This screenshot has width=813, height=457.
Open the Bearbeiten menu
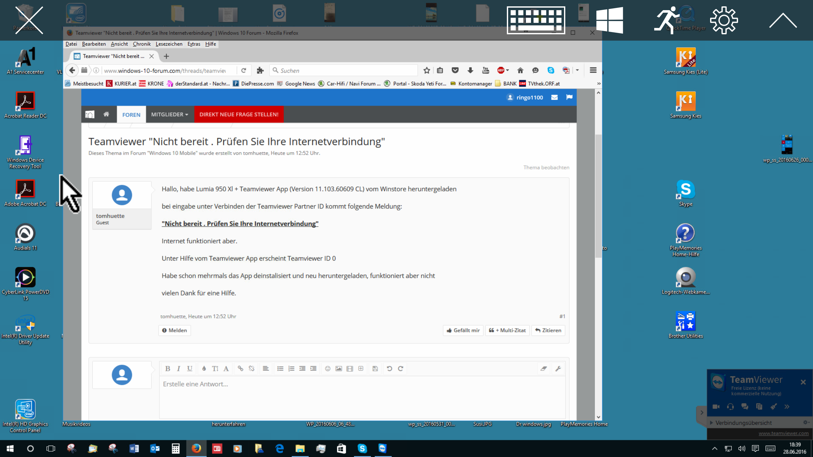(94, 44)
